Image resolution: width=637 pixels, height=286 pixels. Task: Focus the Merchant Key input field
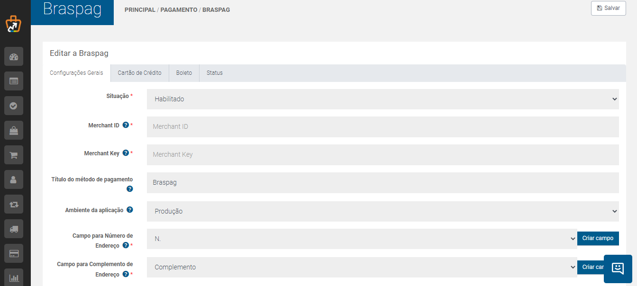pos(383,155)
